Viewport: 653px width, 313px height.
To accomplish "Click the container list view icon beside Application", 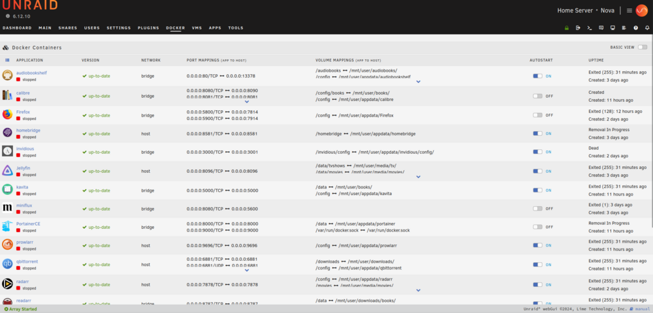I will 7,60.
